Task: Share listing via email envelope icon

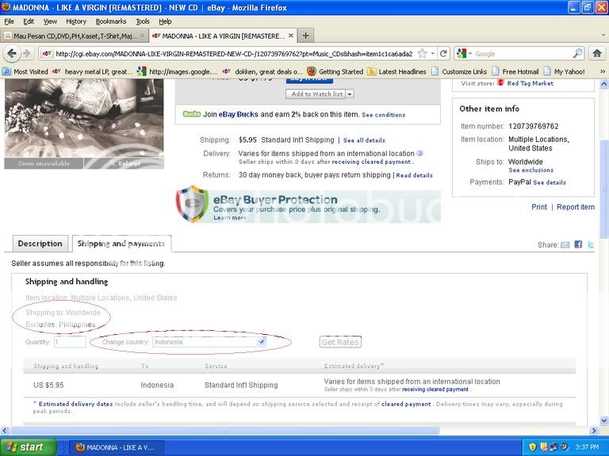Action: click(x=565, y=245)
